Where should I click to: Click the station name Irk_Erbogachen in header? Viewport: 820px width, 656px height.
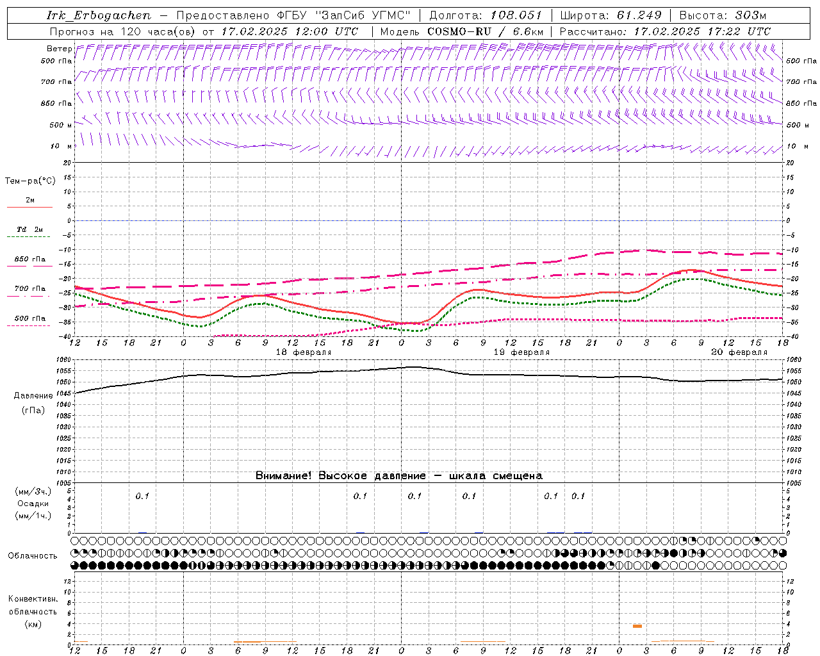pyautogui.click(x=99, y=15)
